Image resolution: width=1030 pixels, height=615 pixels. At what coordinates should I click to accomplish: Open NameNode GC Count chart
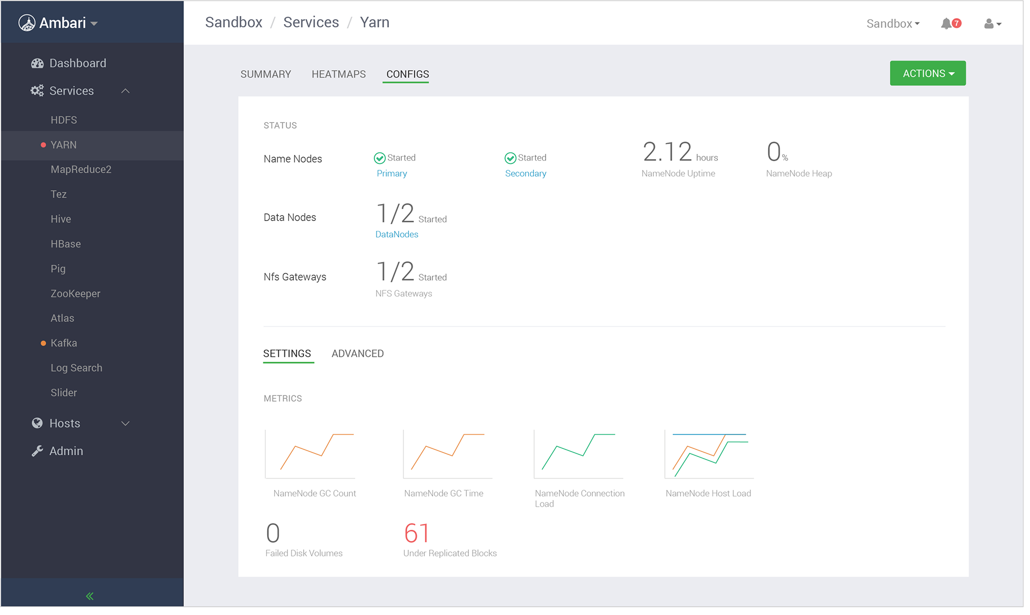tap(310, 454)
